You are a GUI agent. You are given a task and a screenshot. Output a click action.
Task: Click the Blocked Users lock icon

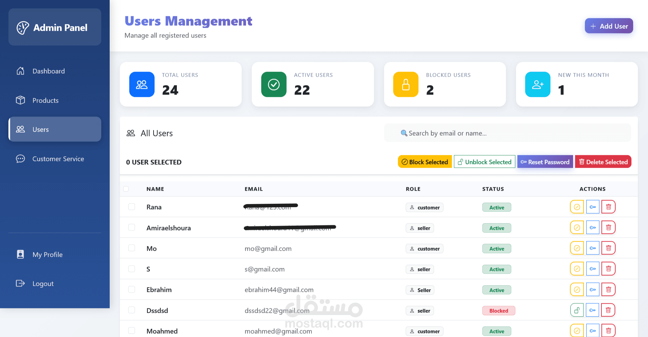click(406, 84)
